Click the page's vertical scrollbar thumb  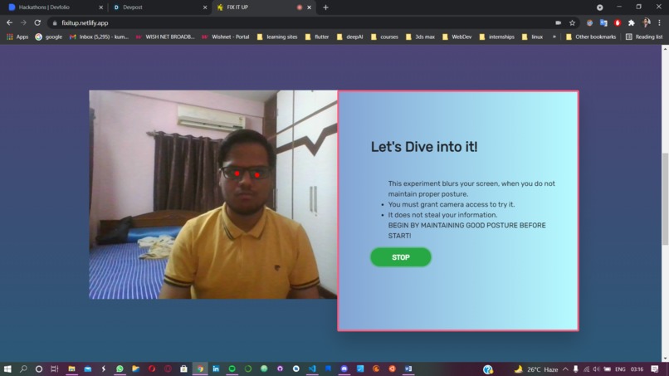pos(665,199)
